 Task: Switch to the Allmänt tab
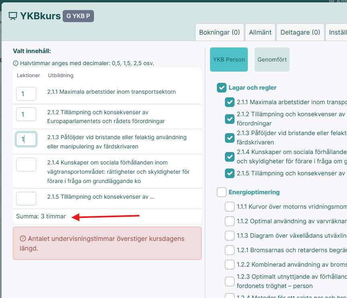pyautogui.click(x=260, y=32)
